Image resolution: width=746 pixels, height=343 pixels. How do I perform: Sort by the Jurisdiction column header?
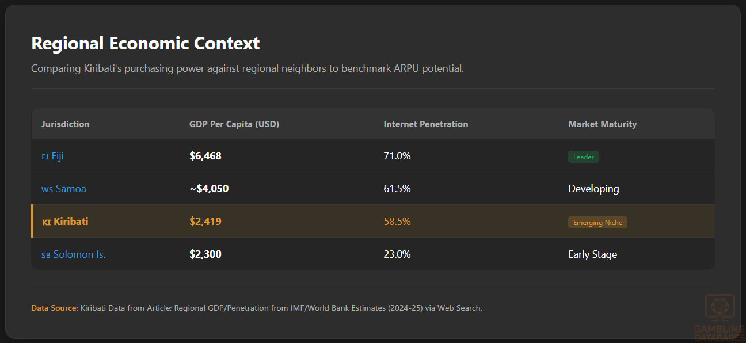[x=66, y=124]
